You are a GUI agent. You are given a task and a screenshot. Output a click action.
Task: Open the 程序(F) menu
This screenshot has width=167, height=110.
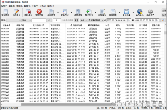[4, 6]
